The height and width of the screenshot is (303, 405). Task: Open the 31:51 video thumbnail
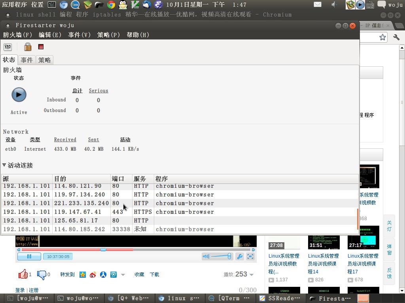(x=324, y=243)
